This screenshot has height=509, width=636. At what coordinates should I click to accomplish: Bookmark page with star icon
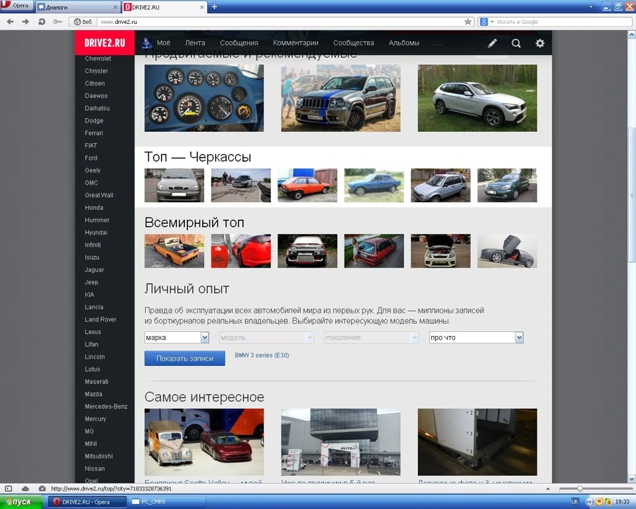(468, 21)
